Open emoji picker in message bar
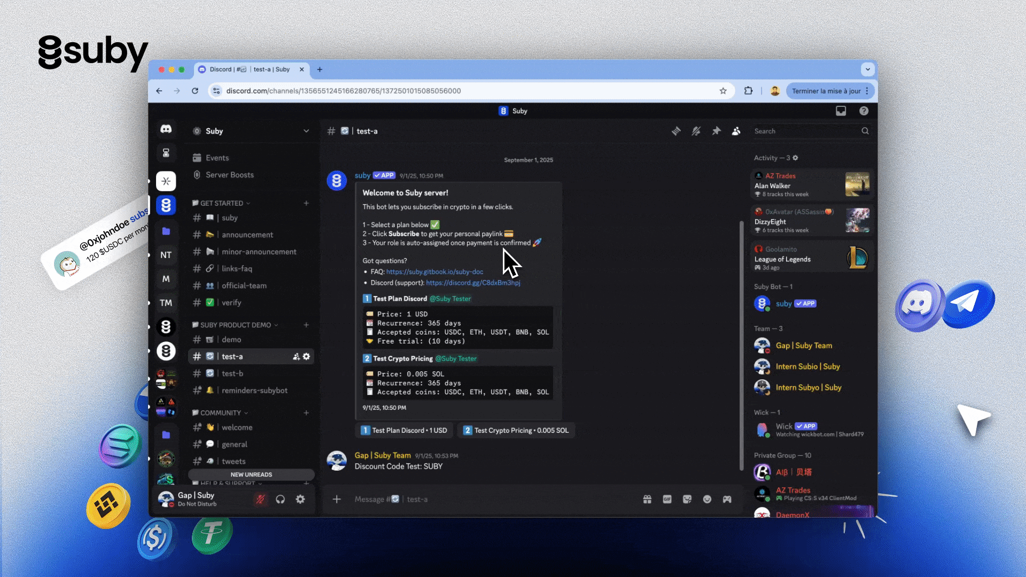The image size is (1026, 577). click(707, 499)
